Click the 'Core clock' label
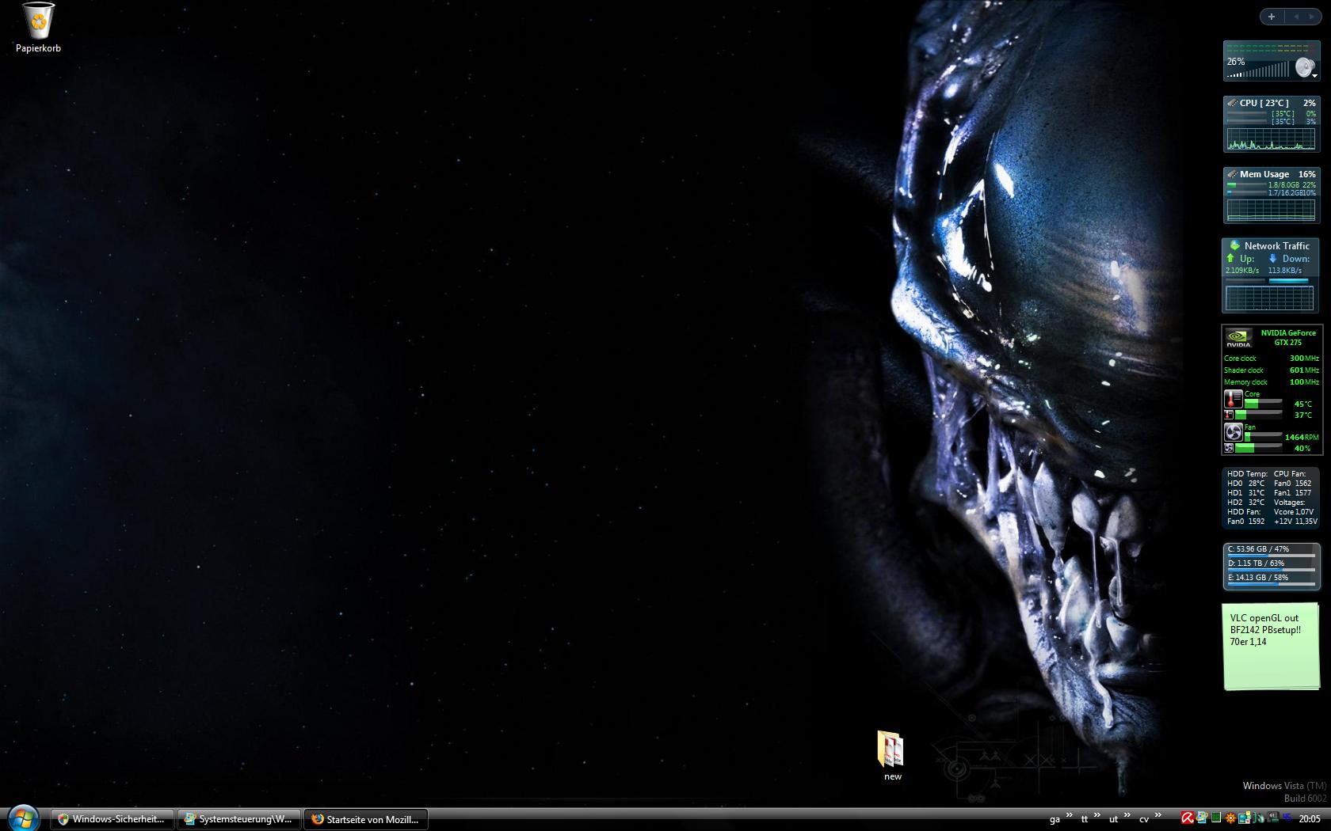 coord(1240,359)
